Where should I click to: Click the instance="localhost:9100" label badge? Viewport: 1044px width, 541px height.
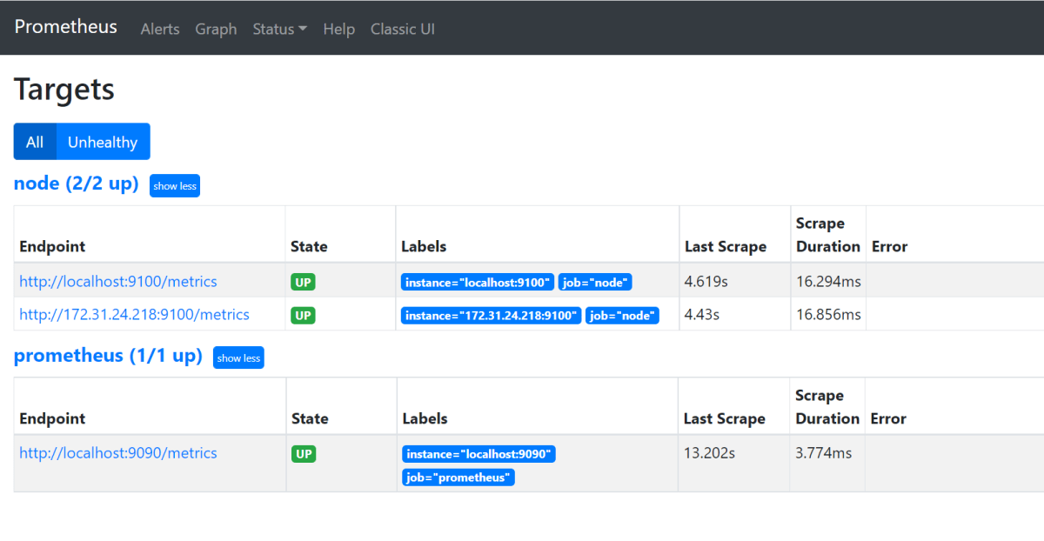[478, 282]
